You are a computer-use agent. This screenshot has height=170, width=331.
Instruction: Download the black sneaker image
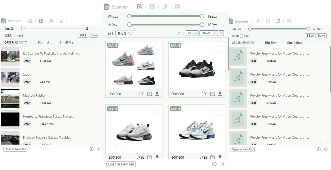220,94
